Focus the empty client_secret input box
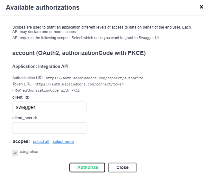Viewport: 205px width, 177px height. (x=49, y=128)
